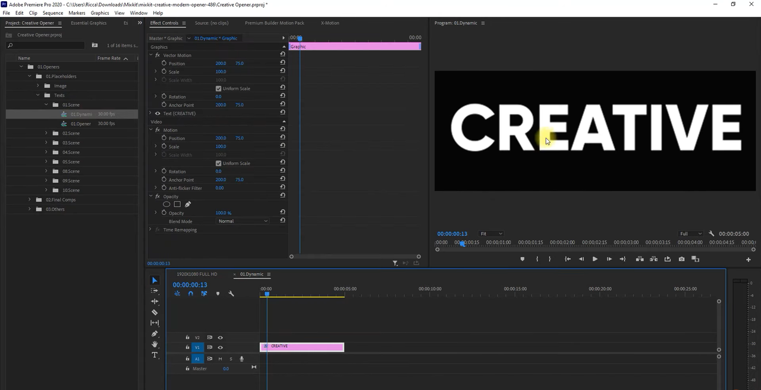Click Program monitor playhead position marker
Viewport: 761px width, 390px height.
463,243
